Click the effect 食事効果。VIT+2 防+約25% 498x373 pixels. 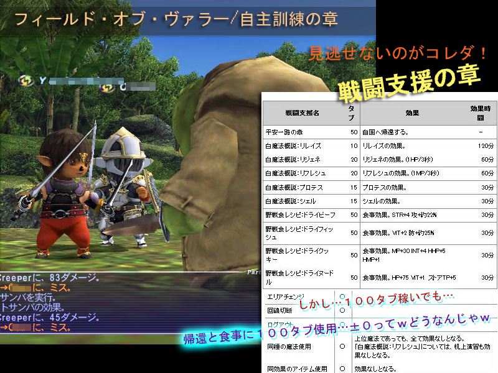click(398, 233)
